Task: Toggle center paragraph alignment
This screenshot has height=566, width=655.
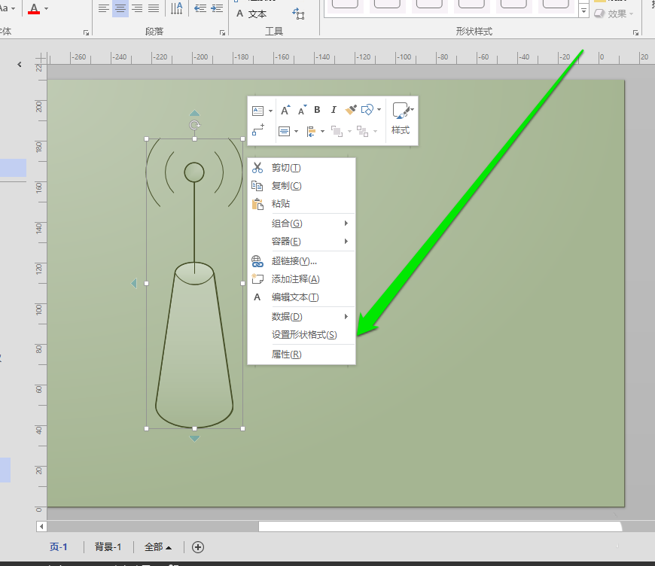Action: tap(121, 8)
